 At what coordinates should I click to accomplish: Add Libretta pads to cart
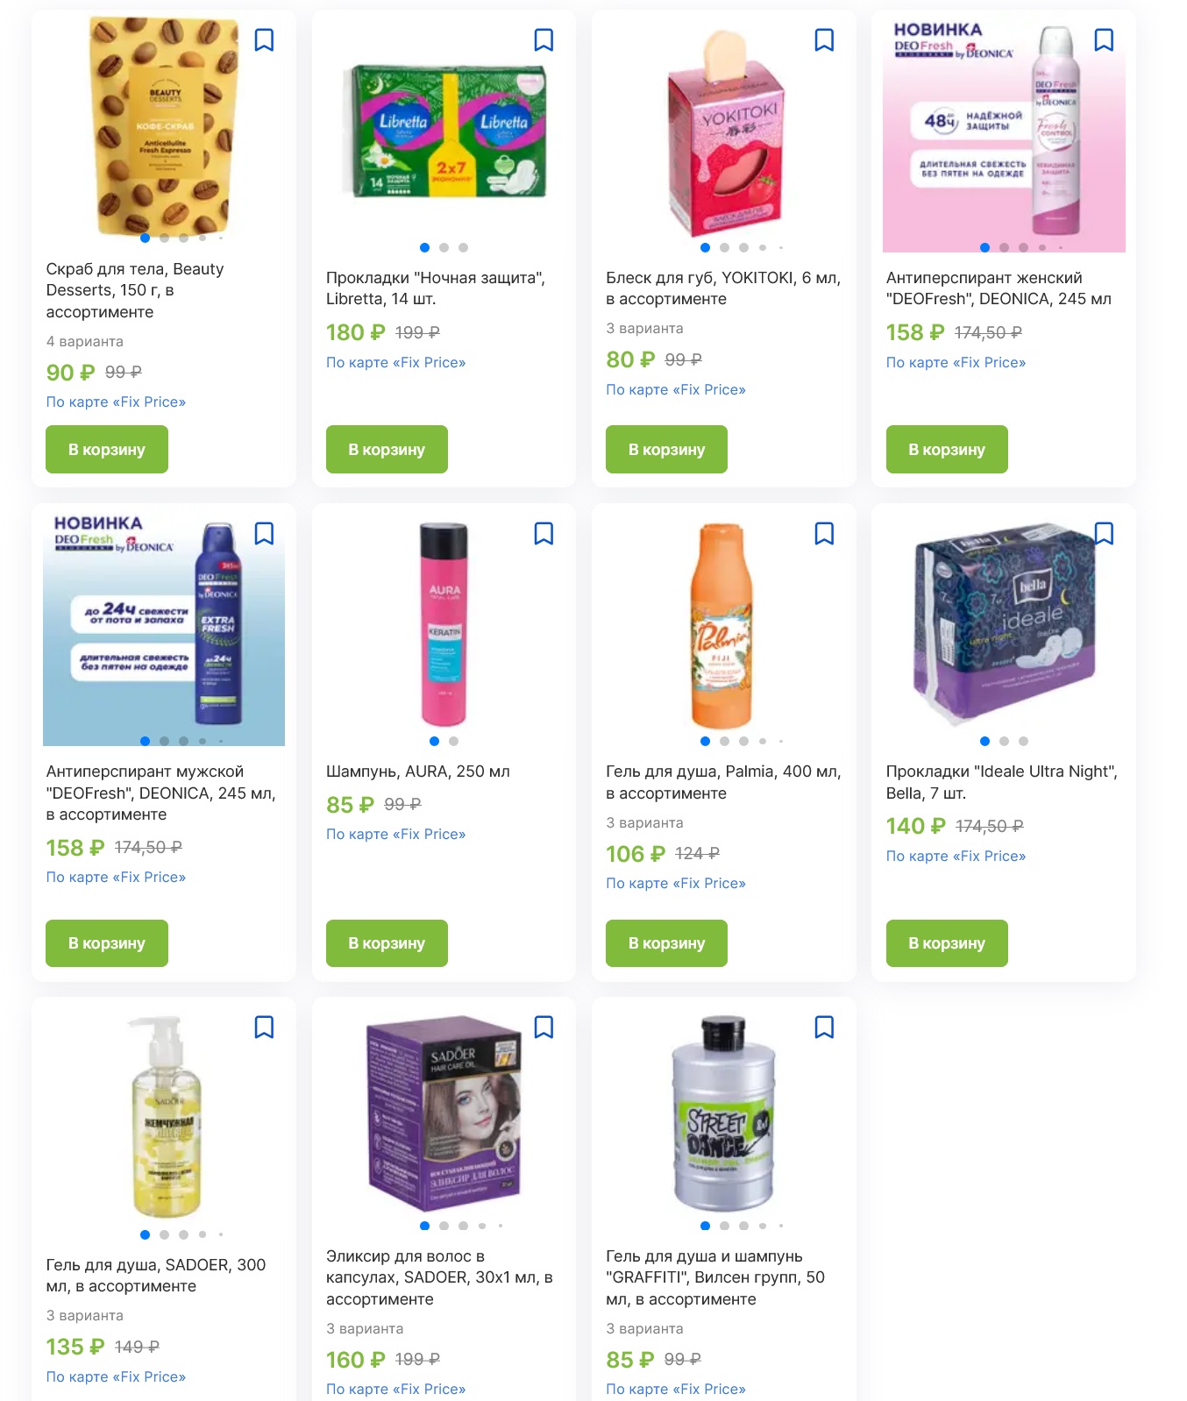pos(387,450)
